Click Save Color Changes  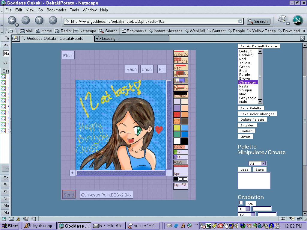click(x=257, y=114)
